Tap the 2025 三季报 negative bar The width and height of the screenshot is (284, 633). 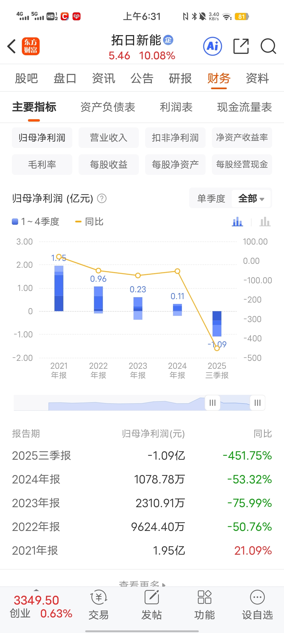[x=217, y=324]
